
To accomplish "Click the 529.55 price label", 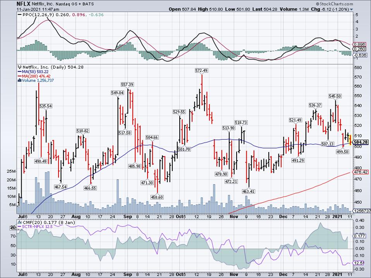I will pyautogui.click(x=179, y=112).
